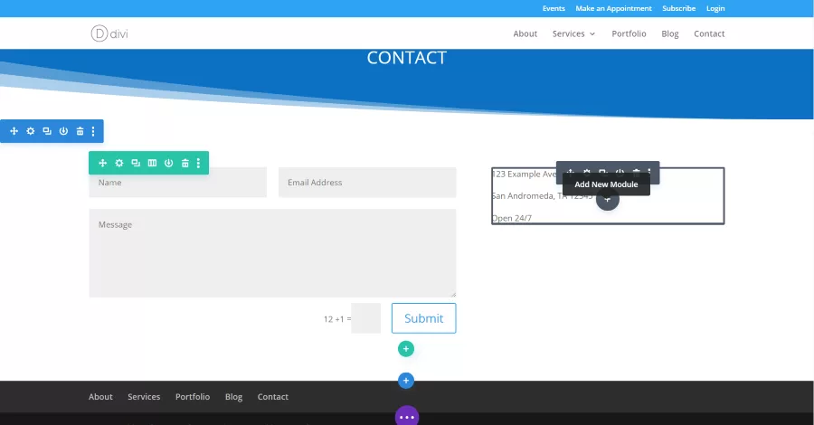Screen dimensions: 814x425
Task: Click the 'San Andromeda' address line
Action: pyautogui.click(x=542, y=195)
